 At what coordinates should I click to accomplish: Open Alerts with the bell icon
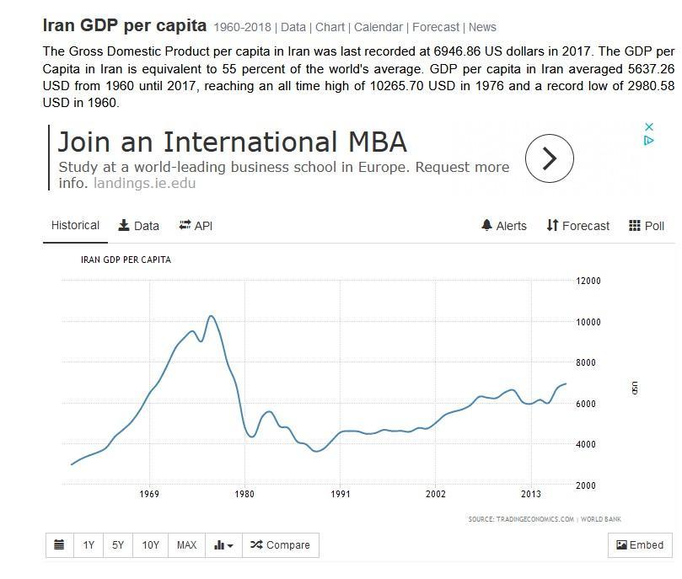click(503, 226)
